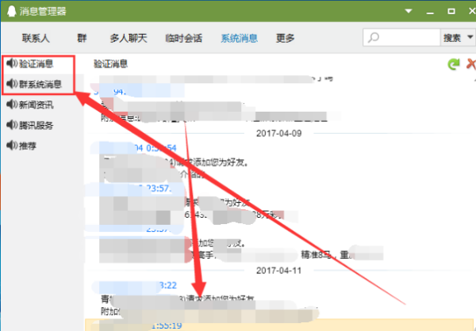Open the 联系人 tab
Image resolution: width=476 pixels, height=331 pixels.
(x=36, y=38)
